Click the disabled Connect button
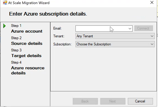 144,28
